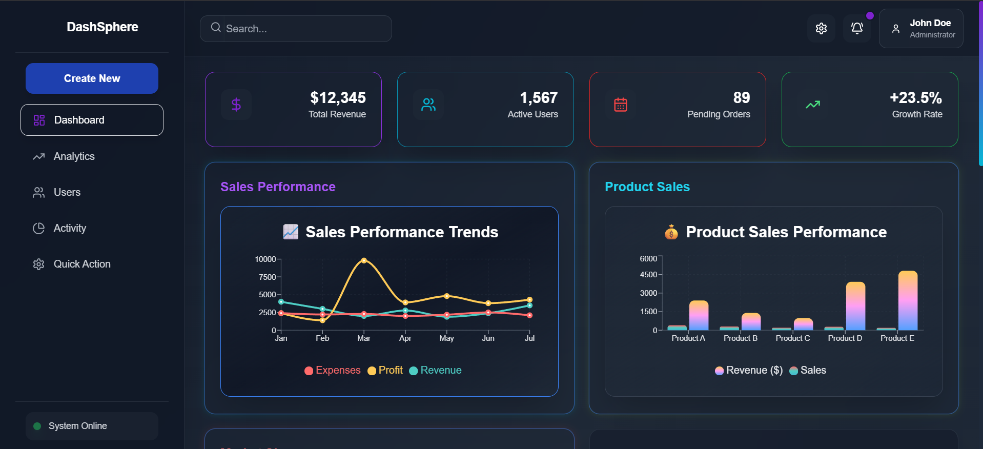Open the John Doe Administrator profile menu

pyautogui.click(x=921, y=29)
